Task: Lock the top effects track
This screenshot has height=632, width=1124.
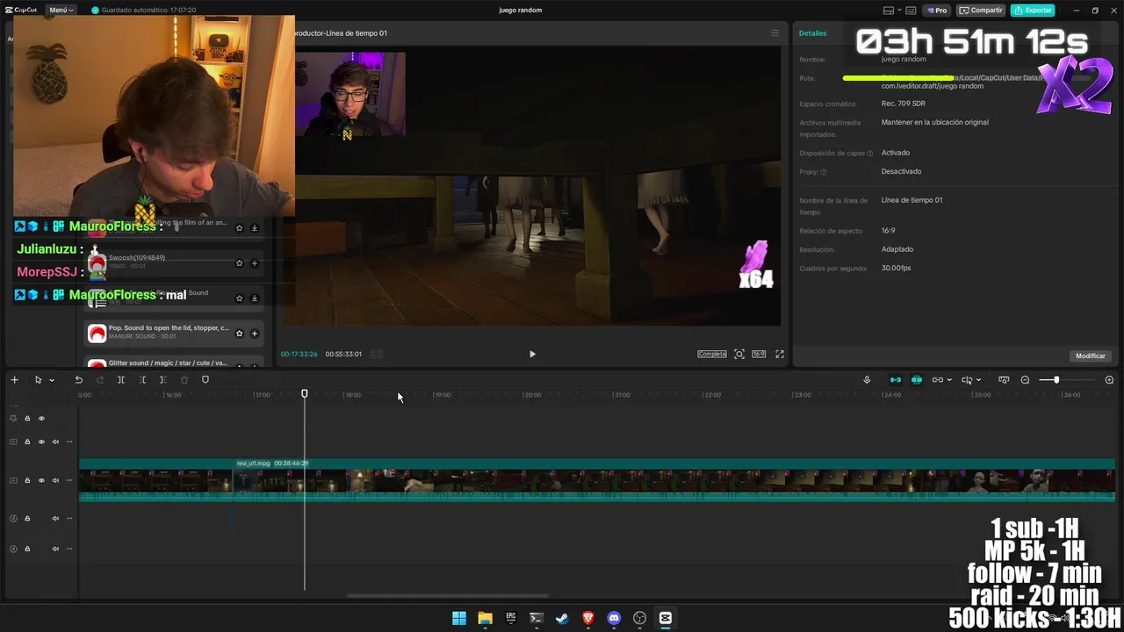Action: [27, 419]
